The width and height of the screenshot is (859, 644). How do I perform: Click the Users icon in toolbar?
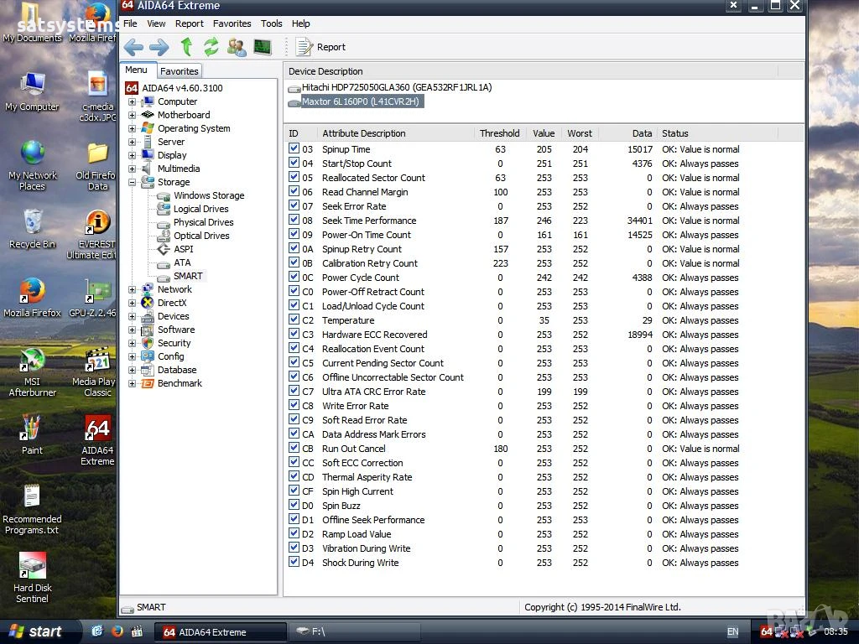click(x=237, y=47)
